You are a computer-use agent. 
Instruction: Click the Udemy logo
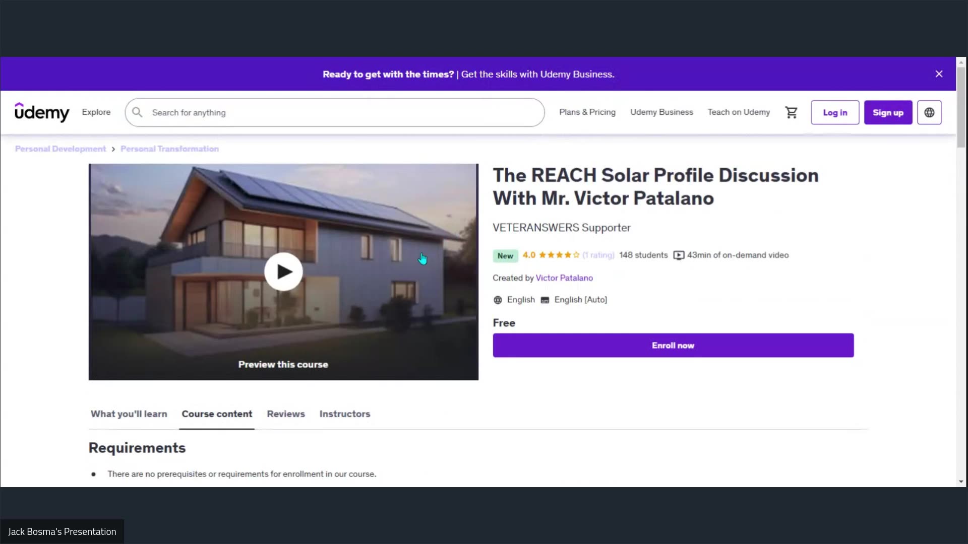[42, 112]
